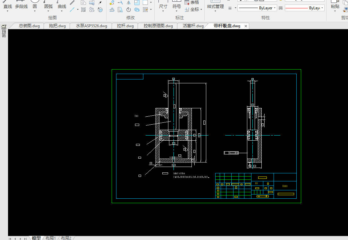The image size is (348, 240).
Task: Click the Offset icon in 修改 panel
Action: (112, 10)
